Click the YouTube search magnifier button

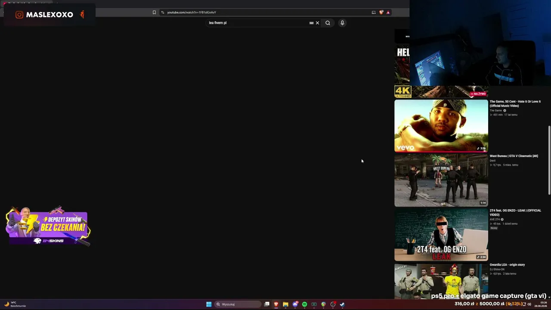328,23
